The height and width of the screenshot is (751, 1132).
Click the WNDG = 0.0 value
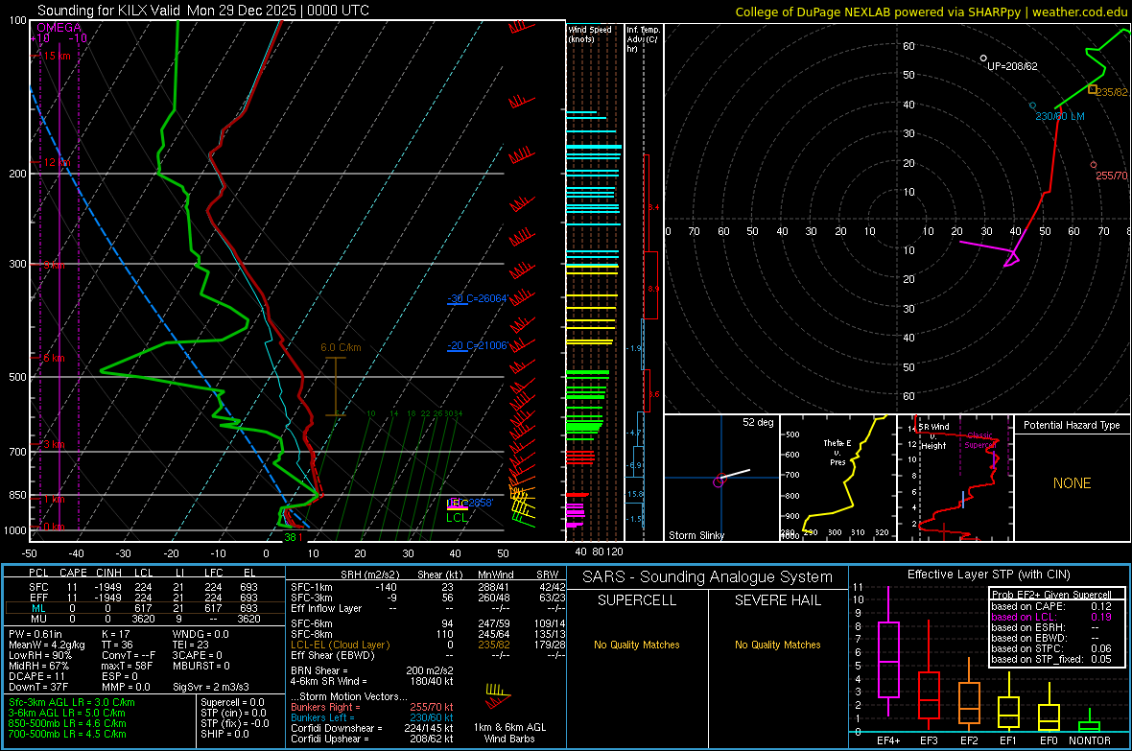click(200, 634)
